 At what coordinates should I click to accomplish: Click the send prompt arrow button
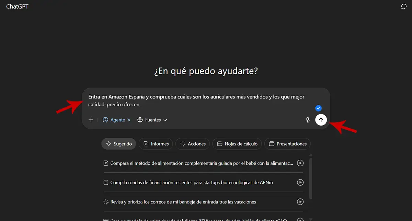pos(321,120)
